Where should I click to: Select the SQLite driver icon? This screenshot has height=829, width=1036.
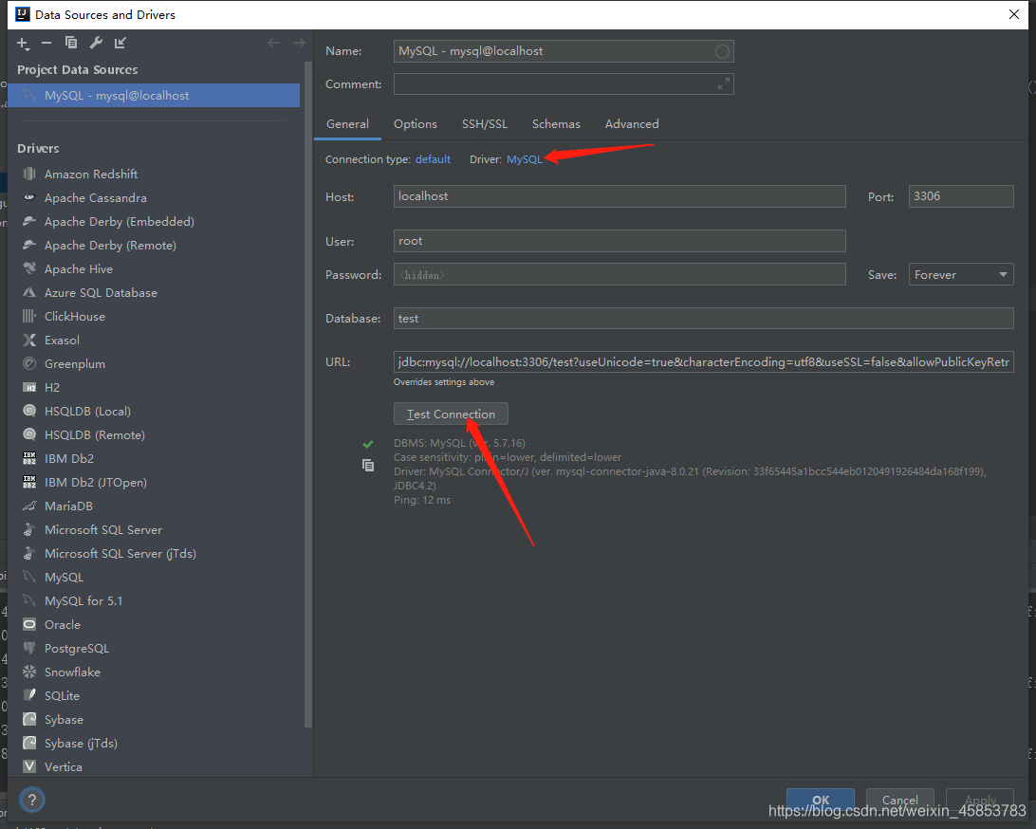click(29, 695)
